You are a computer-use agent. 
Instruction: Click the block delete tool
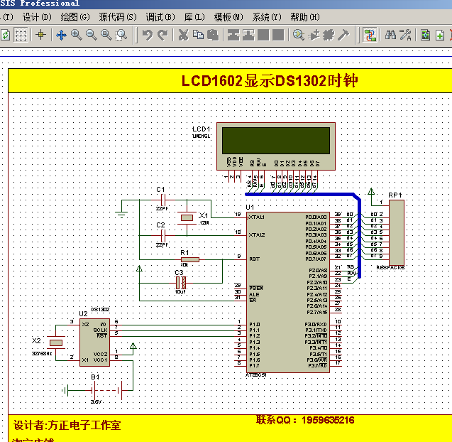[x=278, y=36]
